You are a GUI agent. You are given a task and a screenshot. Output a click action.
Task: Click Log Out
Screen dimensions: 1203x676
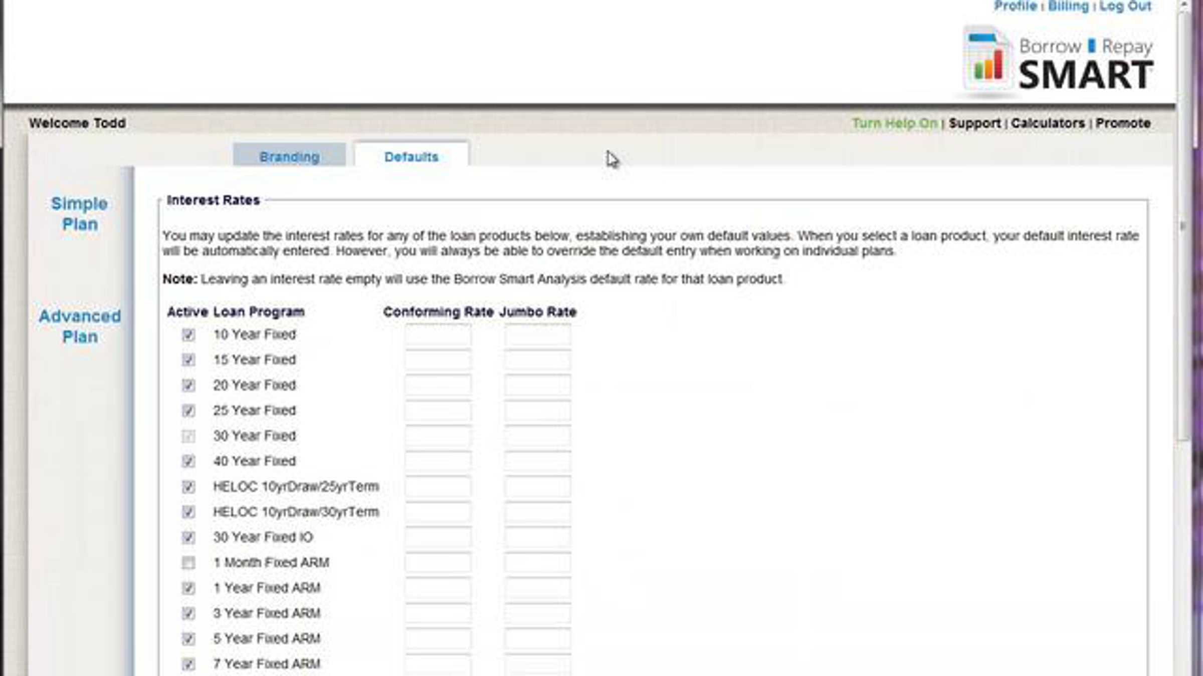pyautogui.click(x=1125, y=7)
